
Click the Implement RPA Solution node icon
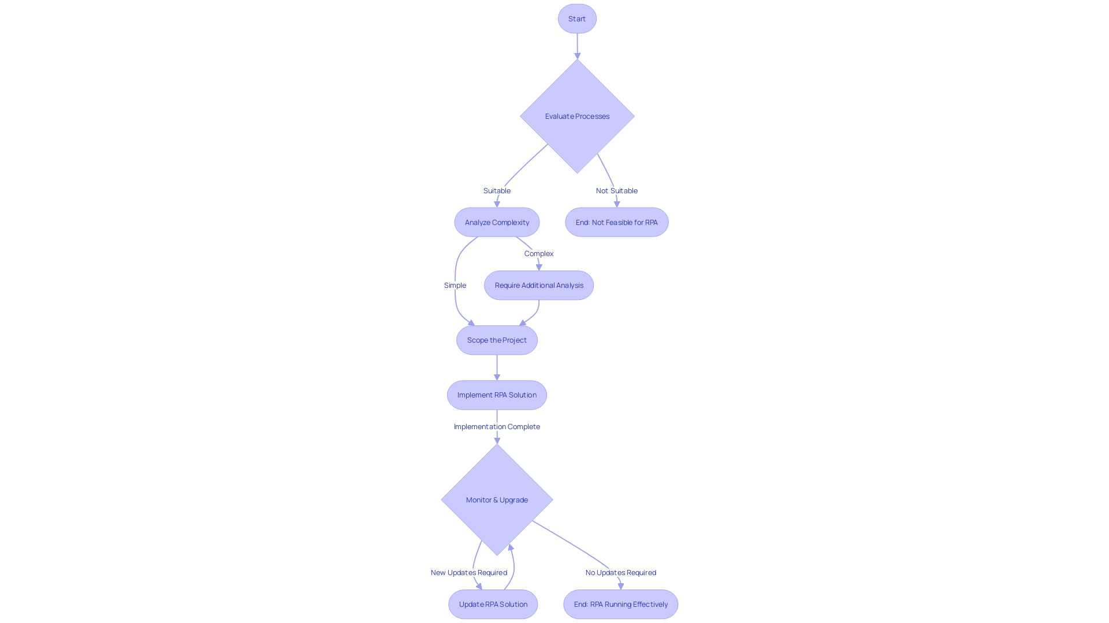tap(497, 395)
